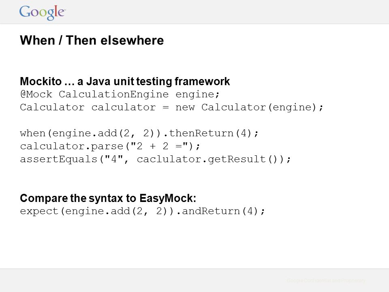Click the word 'assertEquals' in the code
Screen dimensions: 389x292
coord(58,159)
